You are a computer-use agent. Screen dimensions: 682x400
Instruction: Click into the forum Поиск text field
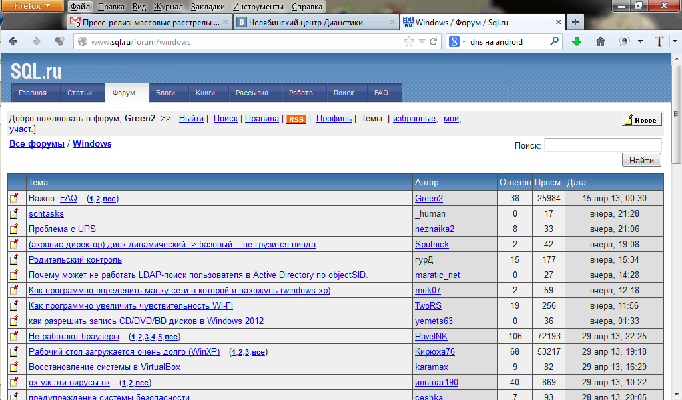[602, 145]
